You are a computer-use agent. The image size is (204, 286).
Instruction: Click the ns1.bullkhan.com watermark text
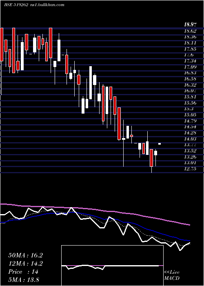point(47,5)
